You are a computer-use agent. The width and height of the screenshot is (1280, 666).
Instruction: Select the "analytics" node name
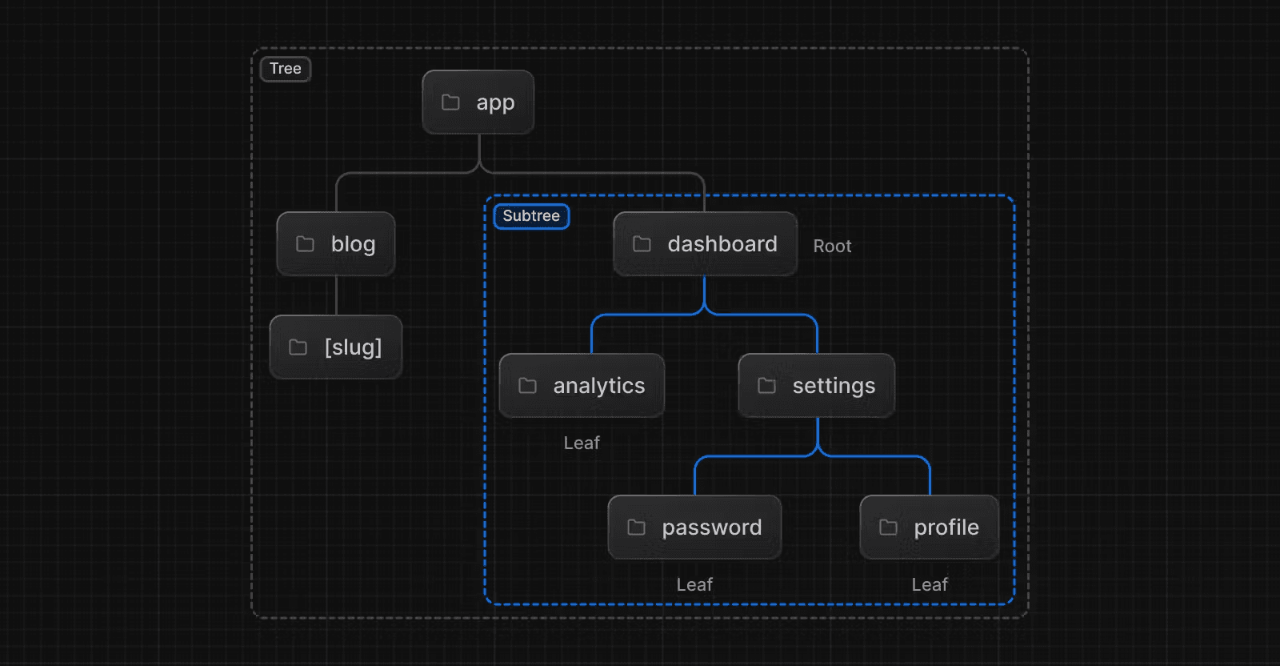[598, 386]
